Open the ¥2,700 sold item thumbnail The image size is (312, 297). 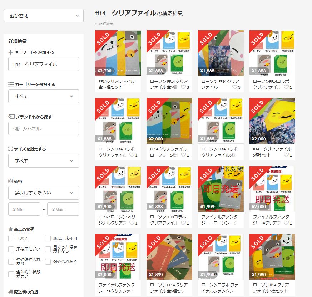(118, 53)
